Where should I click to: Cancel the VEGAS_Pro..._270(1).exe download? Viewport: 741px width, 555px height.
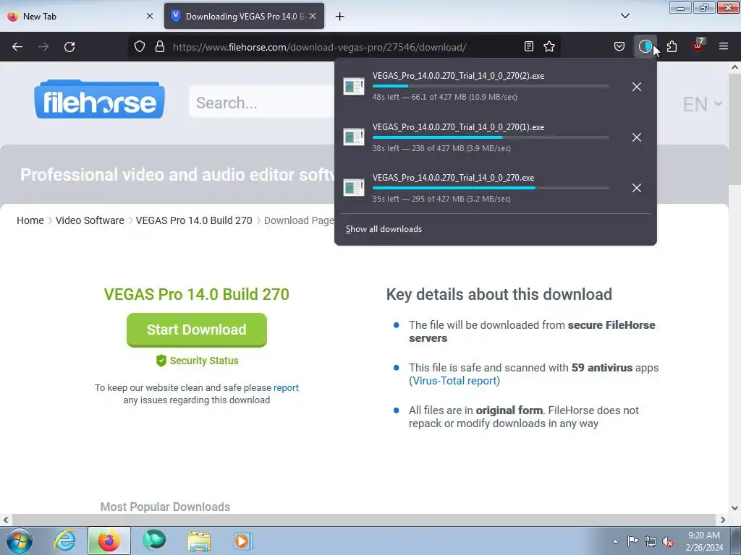pos(637,137)
